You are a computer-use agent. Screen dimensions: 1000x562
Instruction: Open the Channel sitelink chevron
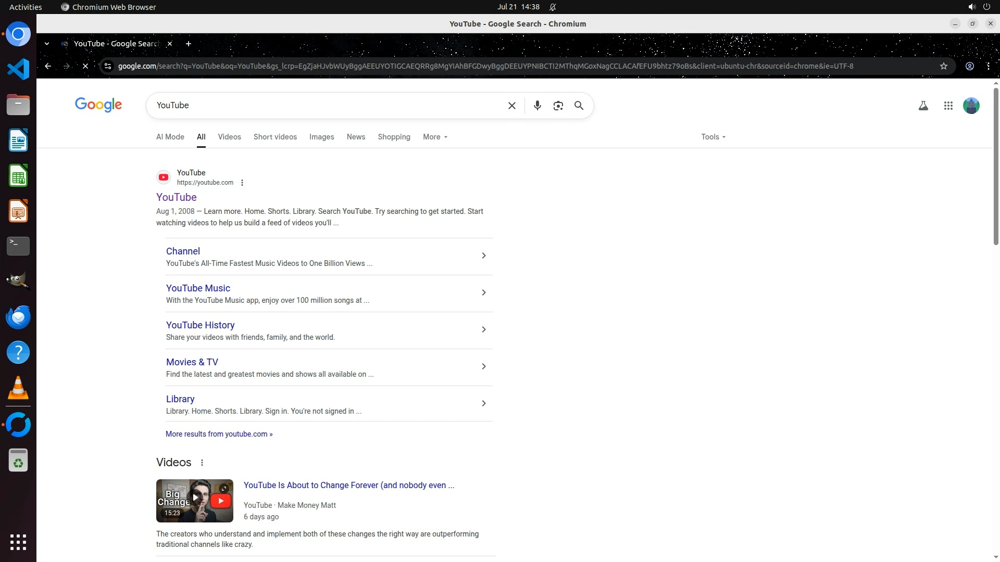(x=483, y=256)
